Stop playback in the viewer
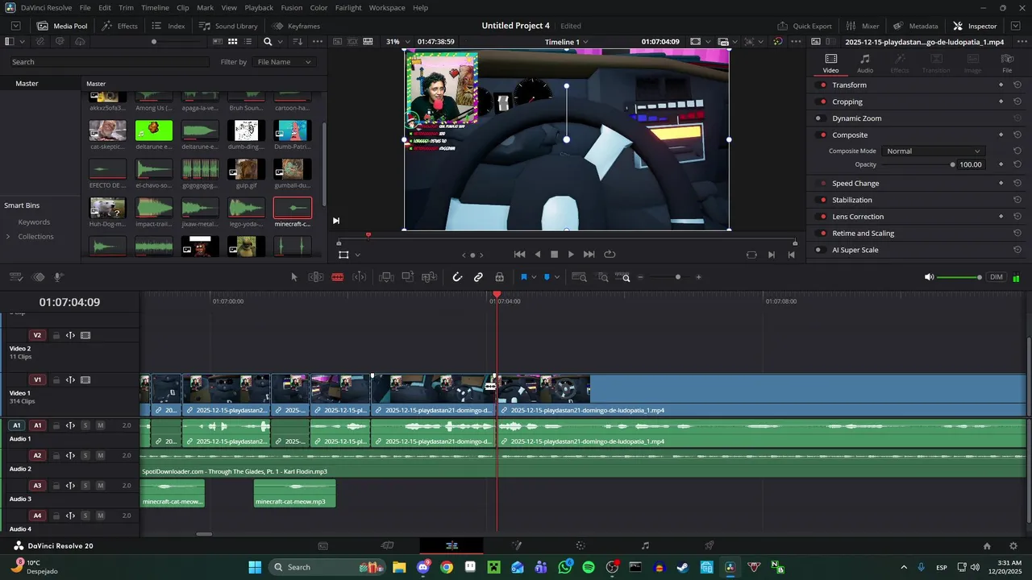Screen dimensions: 1032x580 pyautogui.click(x=554, y=255)
